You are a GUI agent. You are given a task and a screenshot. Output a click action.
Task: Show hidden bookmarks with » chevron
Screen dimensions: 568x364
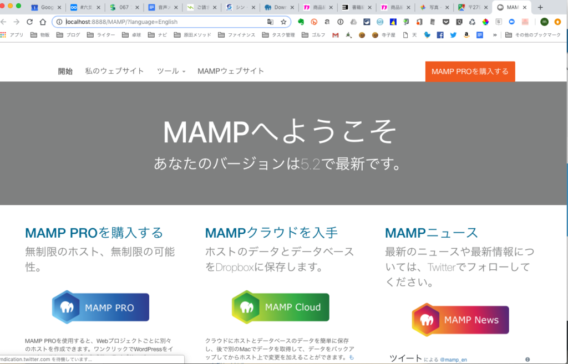coord(494,35)
